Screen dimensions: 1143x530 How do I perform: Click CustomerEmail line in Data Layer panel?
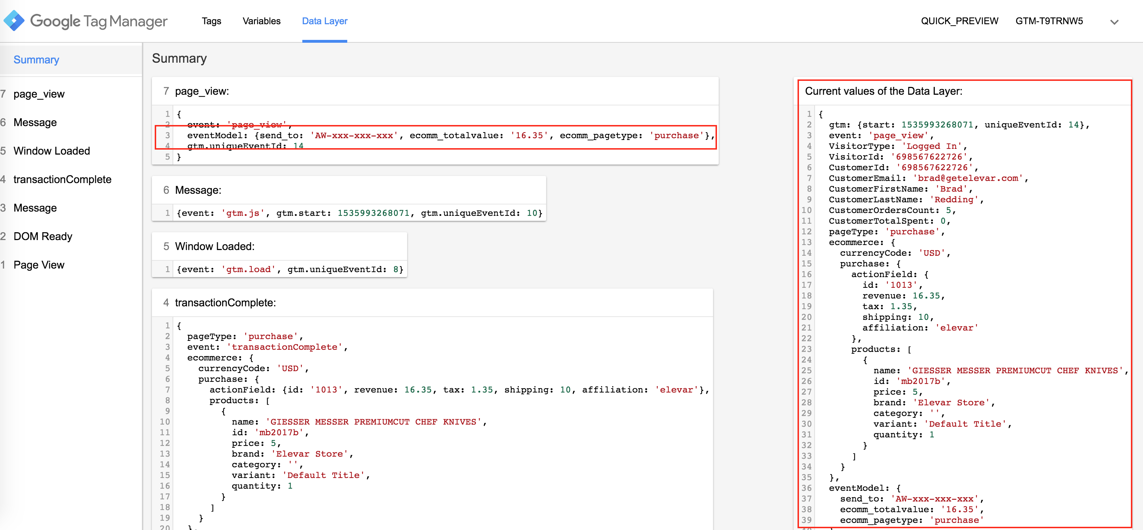point(928,178)
